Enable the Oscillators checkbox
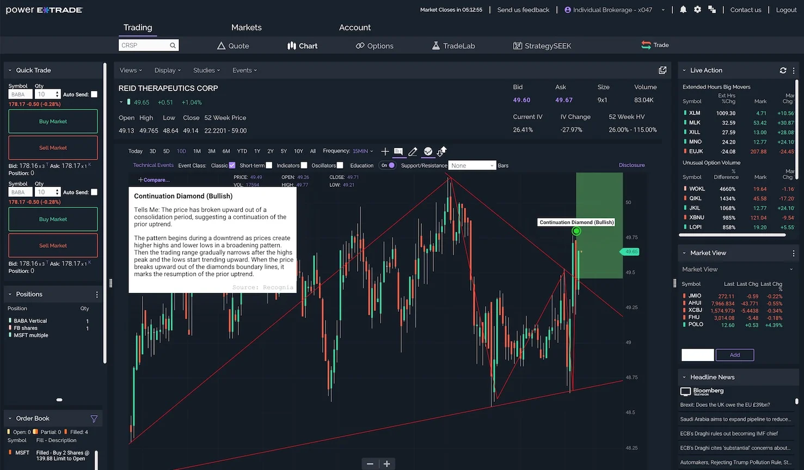 340,166
